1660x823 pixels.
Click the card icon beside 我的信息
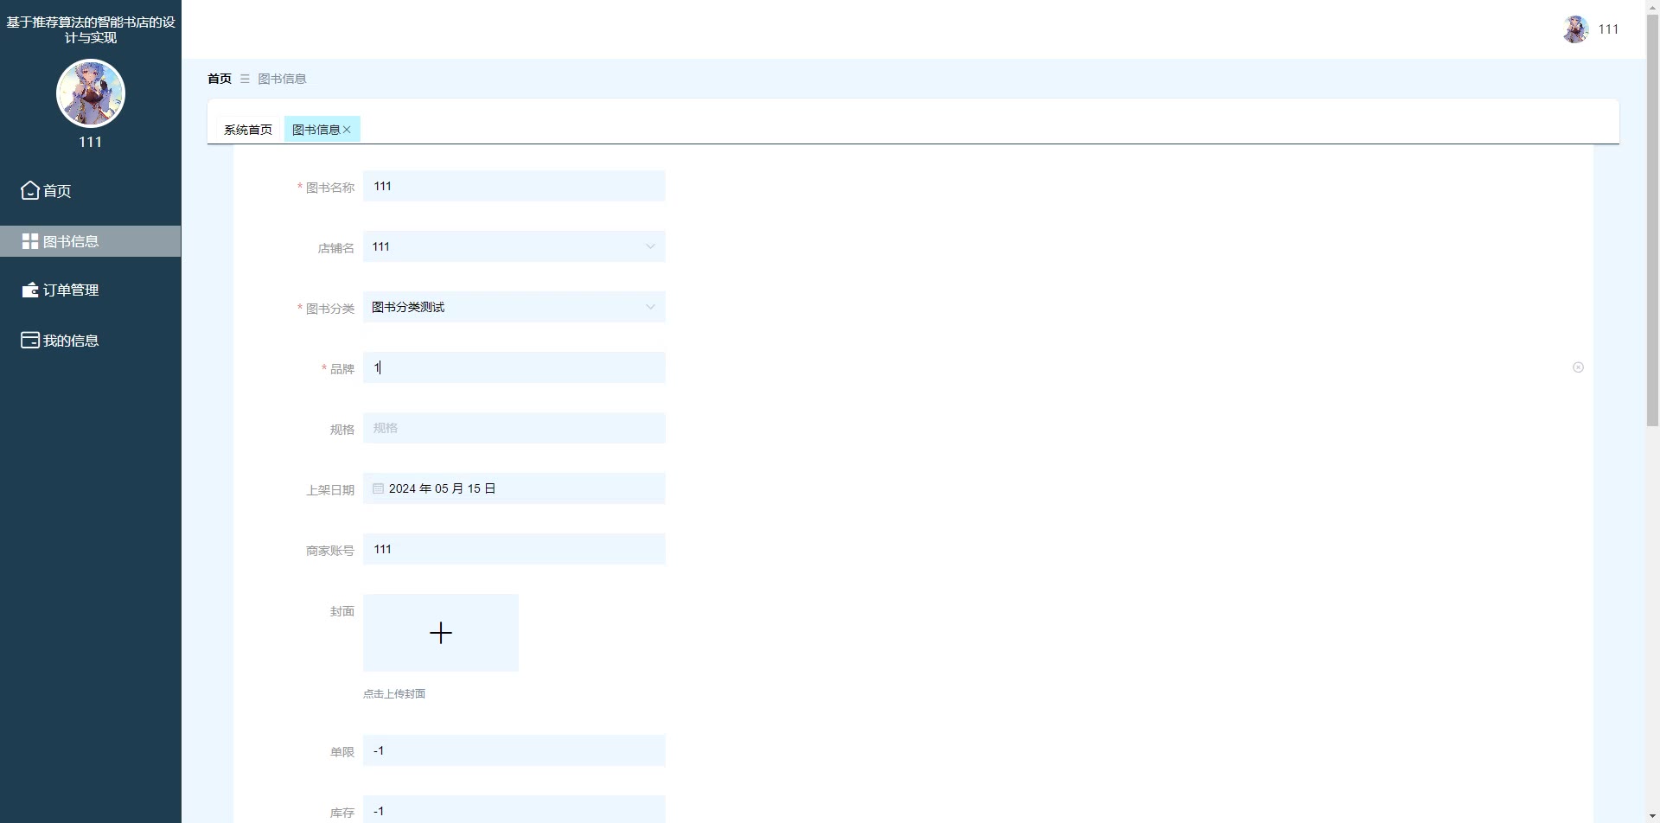click(x=30, y=341)
